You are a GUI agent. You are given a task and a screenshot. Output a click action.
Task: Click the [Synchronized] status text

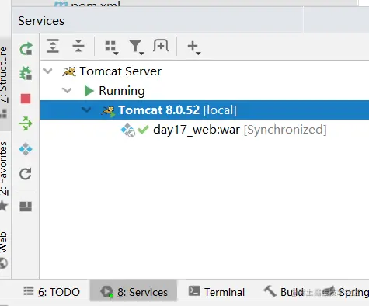[x=285, y=130]
